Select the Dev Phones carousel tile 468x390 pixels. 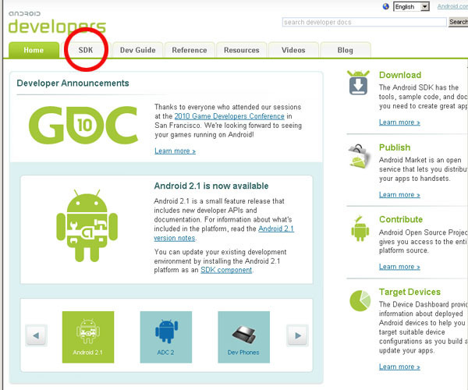click(244, 337)
